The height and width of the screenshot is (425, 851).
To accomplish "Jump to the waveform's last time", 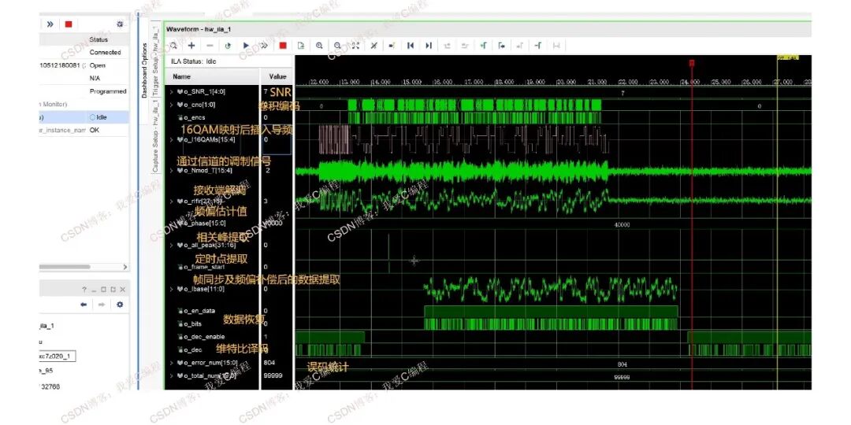I will click(x=429, y=46).
